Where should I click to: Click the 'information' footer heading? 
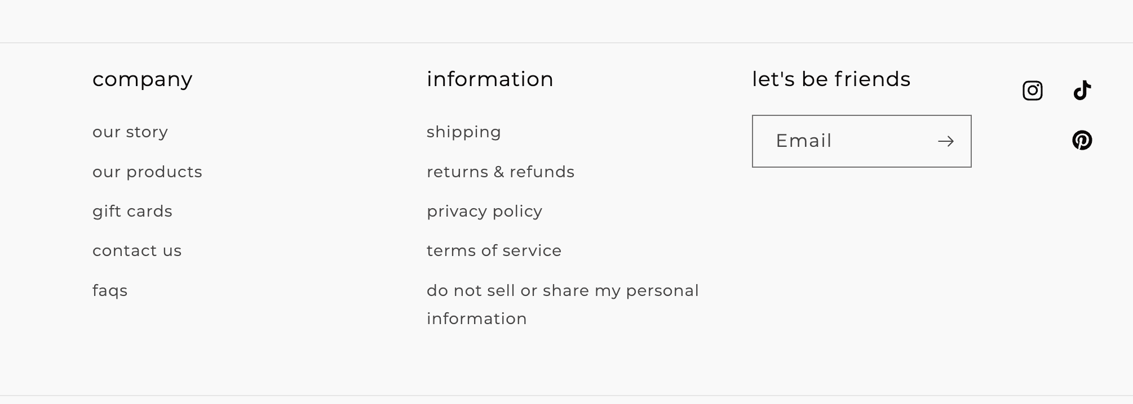click(490, 79)
